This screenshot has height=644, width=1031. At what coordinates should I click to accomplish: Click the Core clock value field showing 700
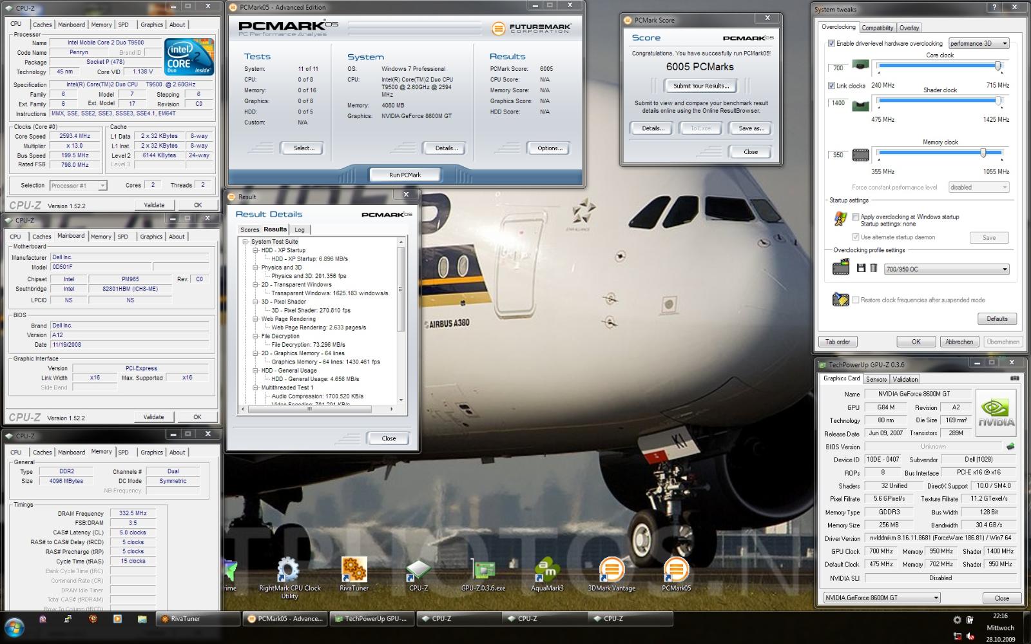click(x=838, y=68)
